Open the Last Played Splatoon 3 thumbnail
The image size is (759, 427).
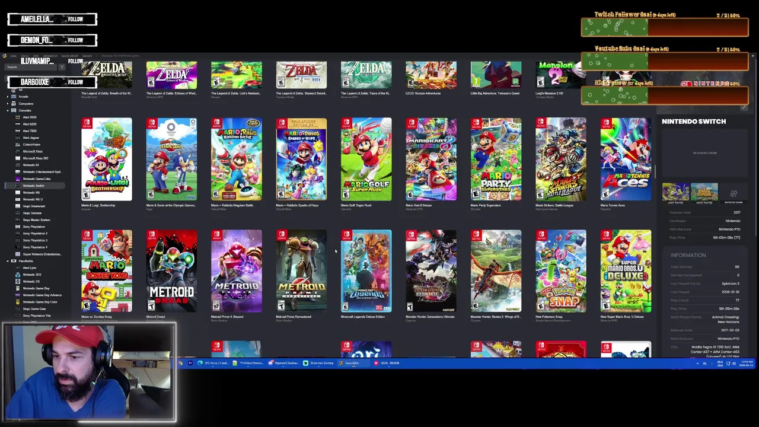click(676, 193)
